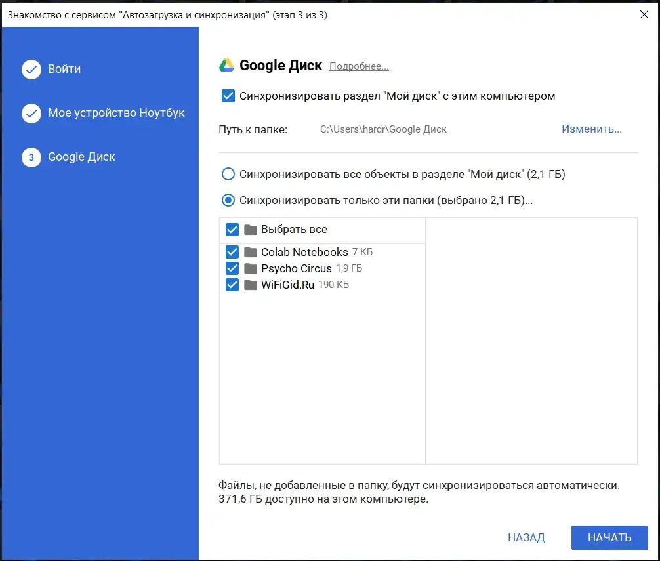Click the 371,6 ГБ доступно text
Image resolution: width=660 pixels, height=561 pixels.
coord(323,499)
